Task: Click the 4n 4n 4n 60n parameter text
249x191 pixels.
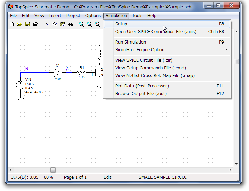Action: point(35,92)
